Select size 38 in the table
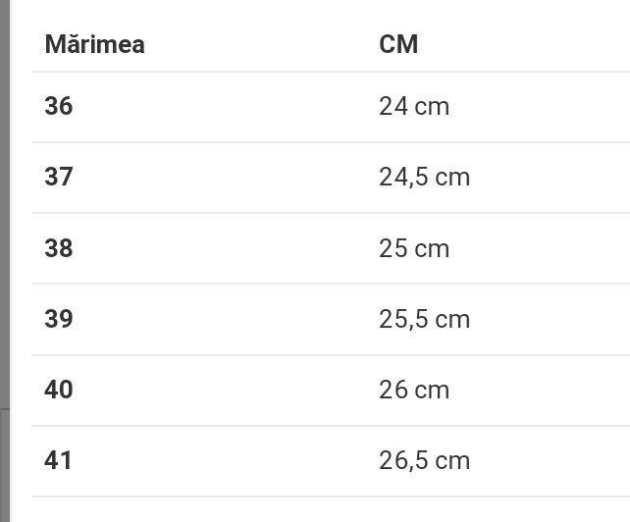 [x=59, y=248]
